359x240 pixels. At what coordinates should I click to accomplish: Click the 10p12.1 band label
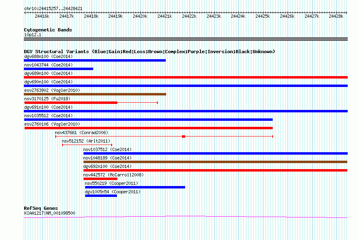(33, 35)
